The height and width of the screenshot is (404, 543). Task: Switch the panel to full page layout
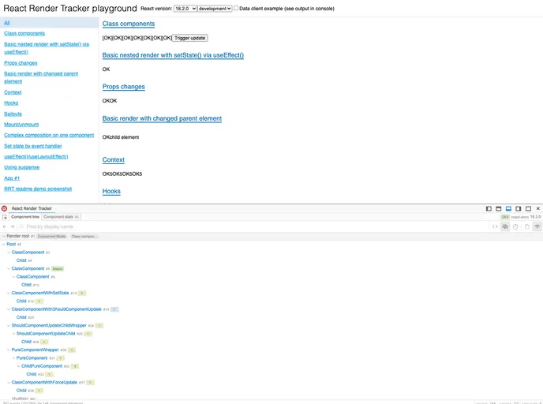[528, 208]
